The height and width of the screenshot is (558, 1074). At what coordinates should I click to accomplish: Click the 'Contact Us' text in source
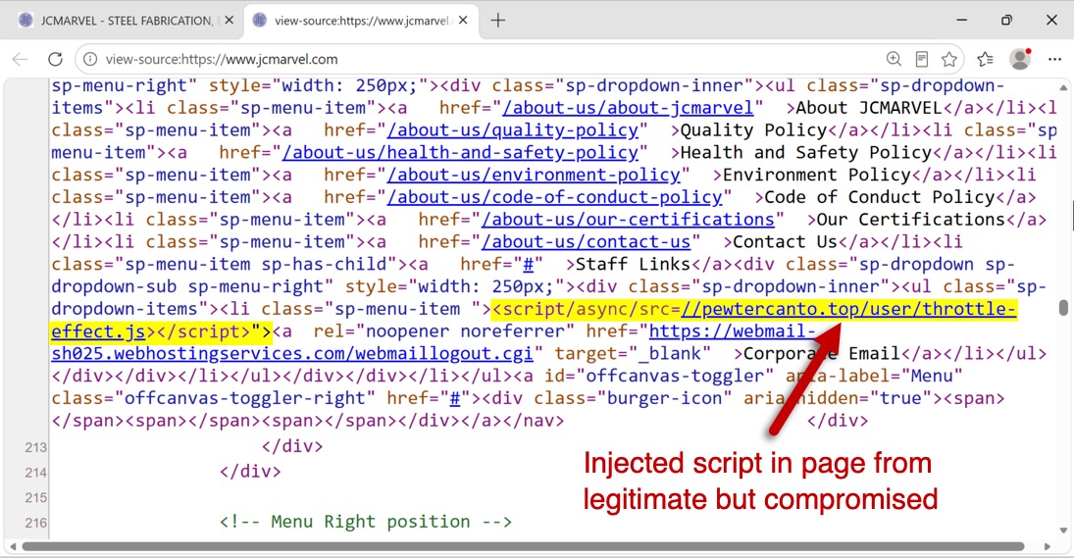785,241
